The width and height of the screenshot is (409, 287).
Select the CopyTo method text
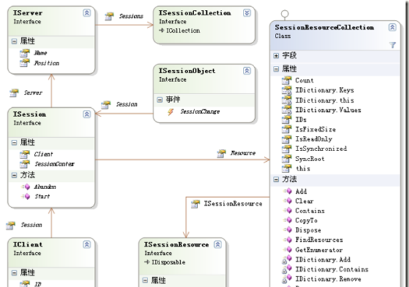[306, 220]
